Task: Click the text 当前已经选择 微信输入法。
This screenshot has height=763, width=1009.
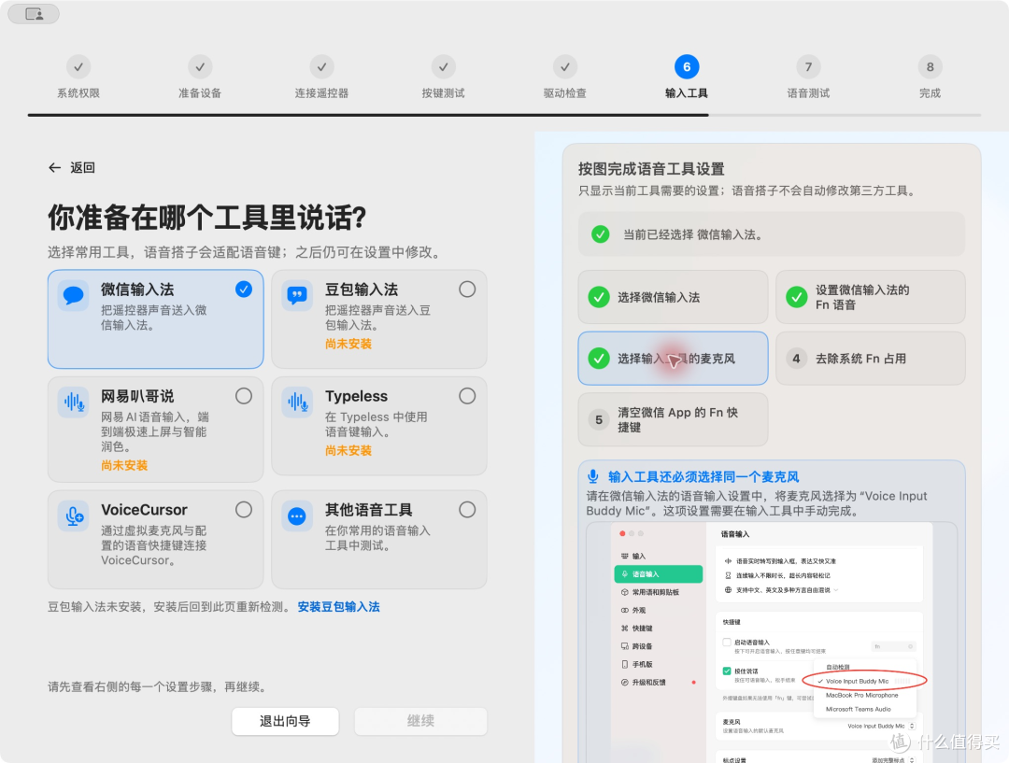Action: (693, 234)
